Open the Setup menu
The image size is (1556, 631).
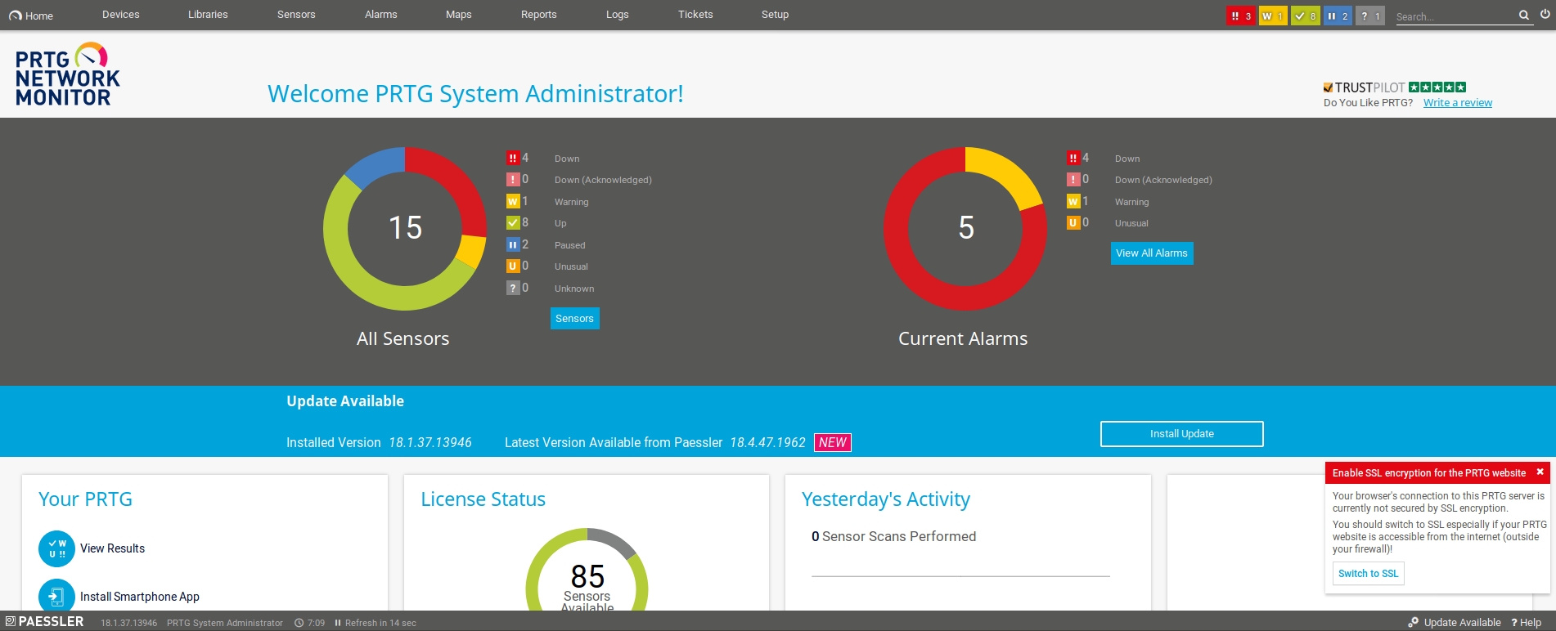(776, 15)
